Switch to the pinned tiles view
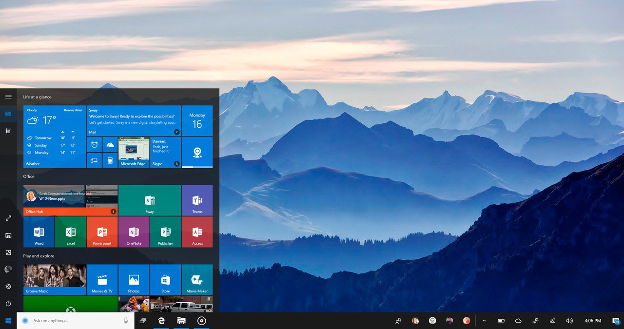Viewport: 624px width, 329px height. tap(8, 114)
